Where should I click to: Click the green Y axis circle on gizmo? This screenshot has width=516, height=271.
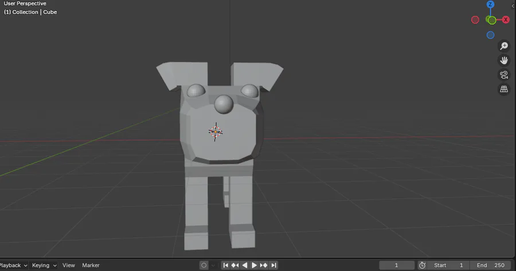(492, 21)
